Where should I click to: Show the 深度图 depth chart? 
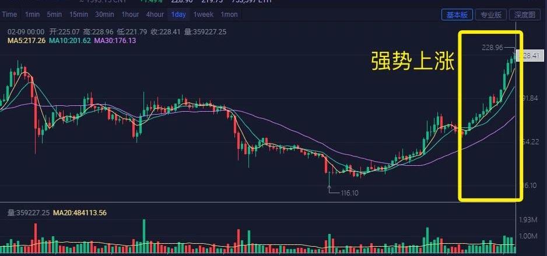(x=525, y=15)
